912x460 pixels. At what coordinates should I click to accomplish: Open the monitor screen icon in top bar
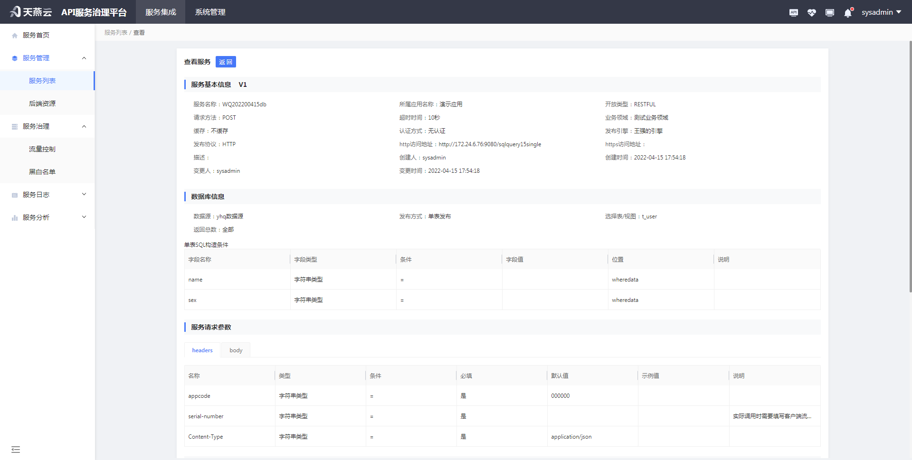click(830, 12)
